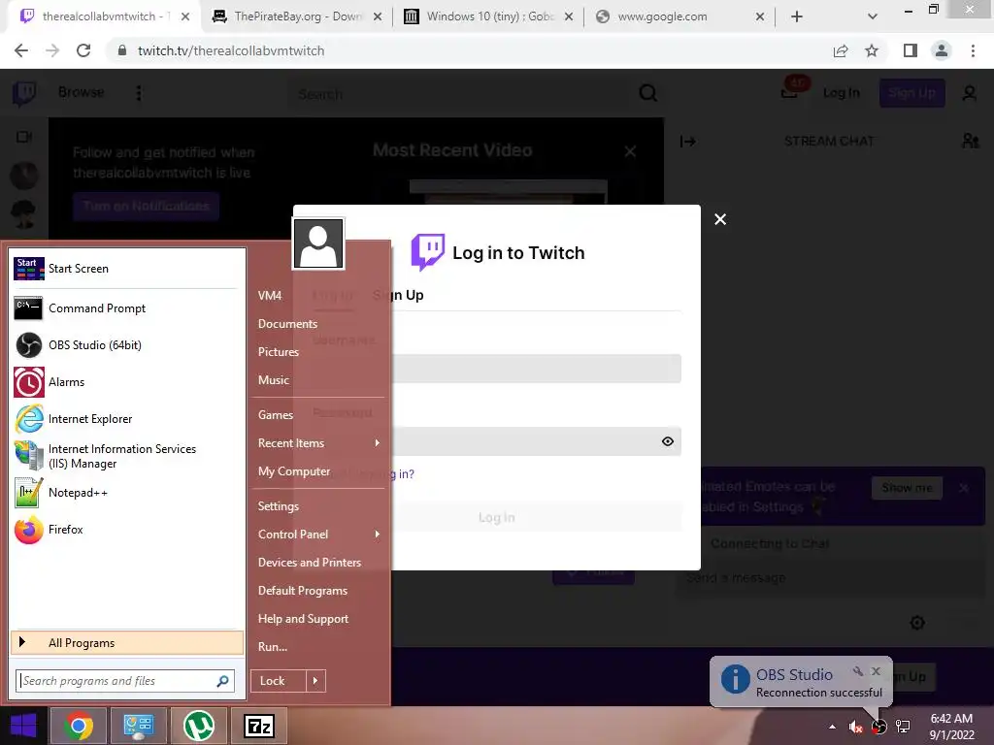This screenshot has width=994, height=745.
Task: Open OBS Studio (64bit) shortcut
Action: (x=125, y=345)
